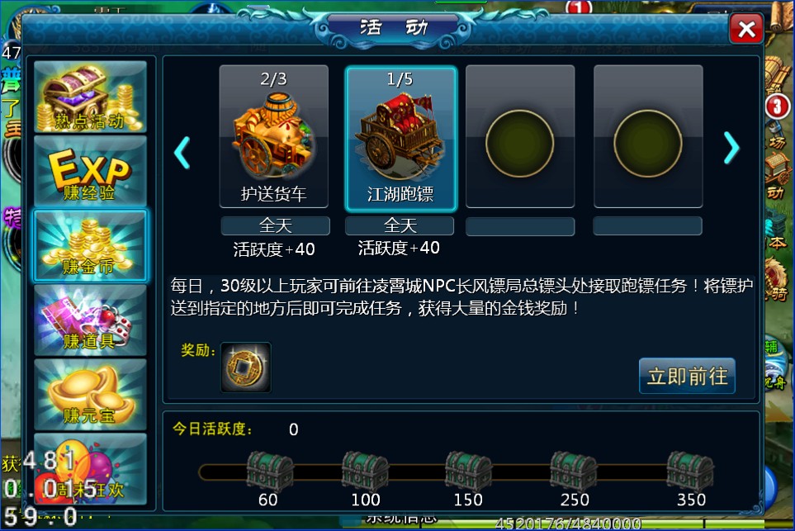Open the 250 activity points chest
The image size is (795, 531).
(x=574, y=472)
